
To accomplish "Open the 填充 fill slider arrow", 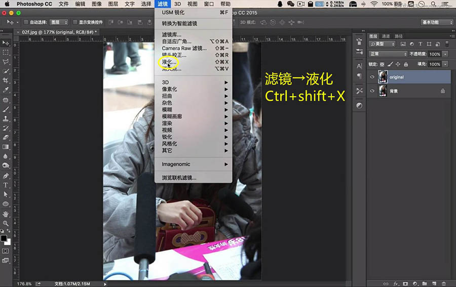I will pos(445,64).
